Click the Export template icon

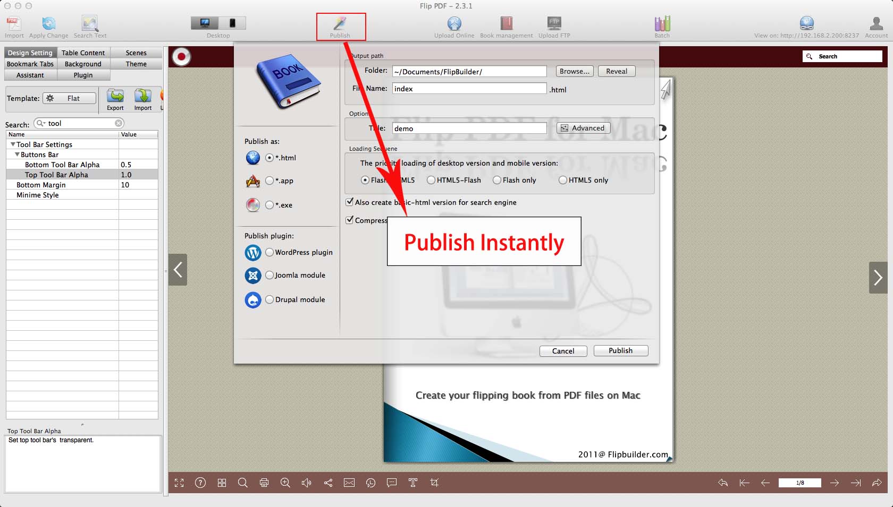pyautogui.click(x=115, y=97)
